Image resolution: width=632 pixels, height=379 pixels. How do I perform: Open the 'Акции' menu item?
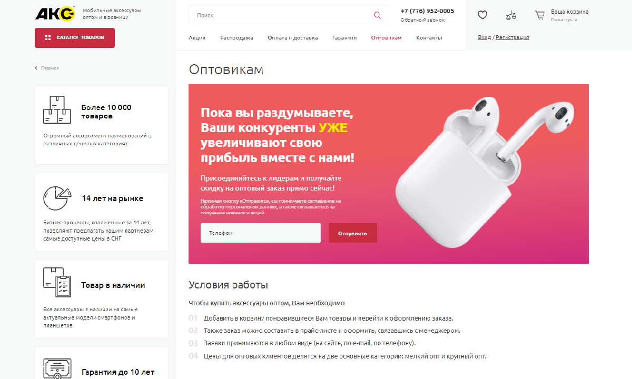pos(197,38)
